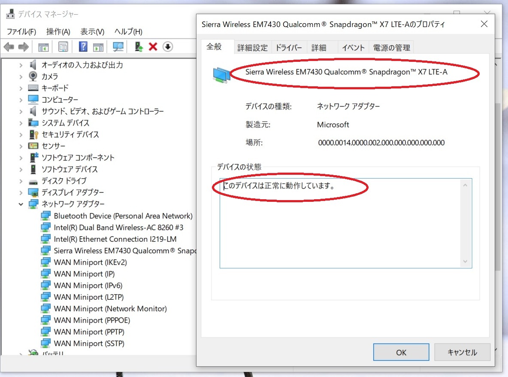
Task: Click the device status scrollbar up arrow
Action: point(465,185)
